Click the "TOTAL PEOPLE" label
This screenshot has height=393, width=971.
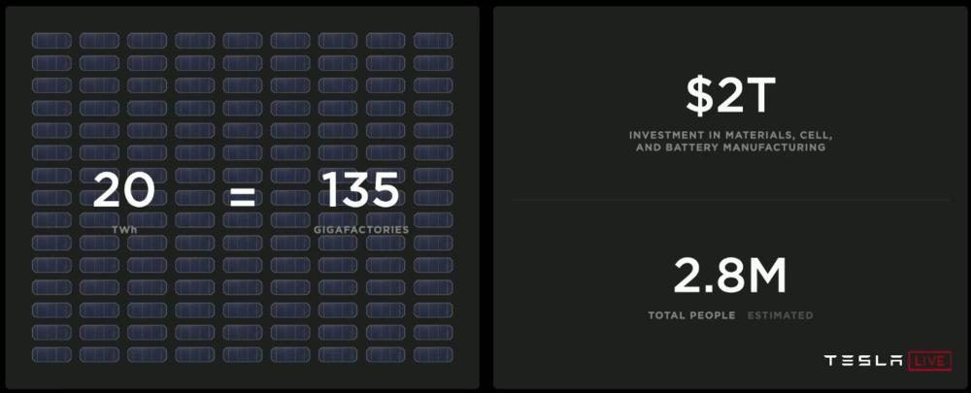tap(691, 315)
